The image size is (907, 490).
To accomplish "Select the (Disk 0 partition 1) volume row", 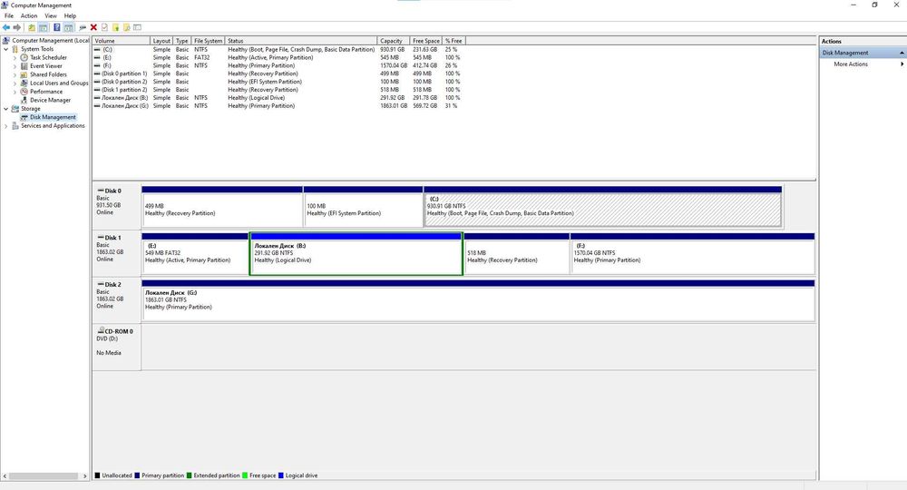I will click(x=280, y=74).
